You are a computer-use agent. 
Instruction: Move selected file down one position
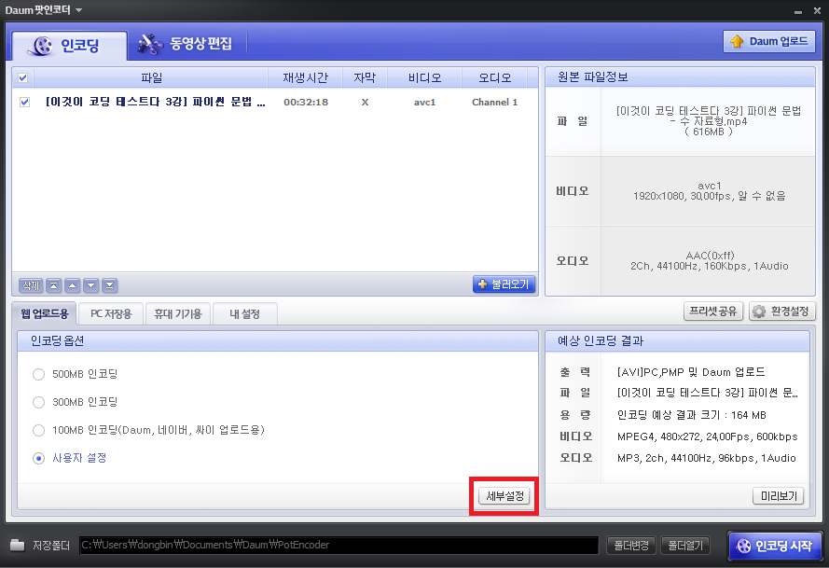point(91,285)
